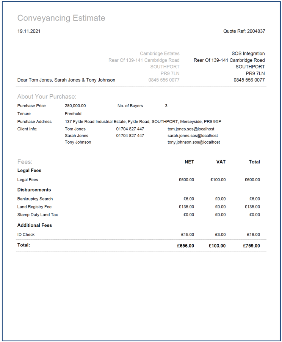Select the purchase price value 280,000.00

75,106
